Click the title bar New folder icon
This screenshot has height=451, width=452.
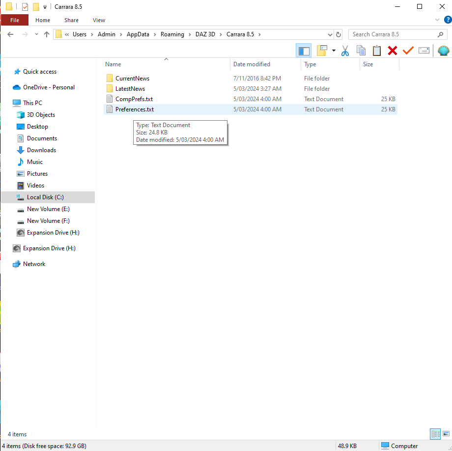36,6
